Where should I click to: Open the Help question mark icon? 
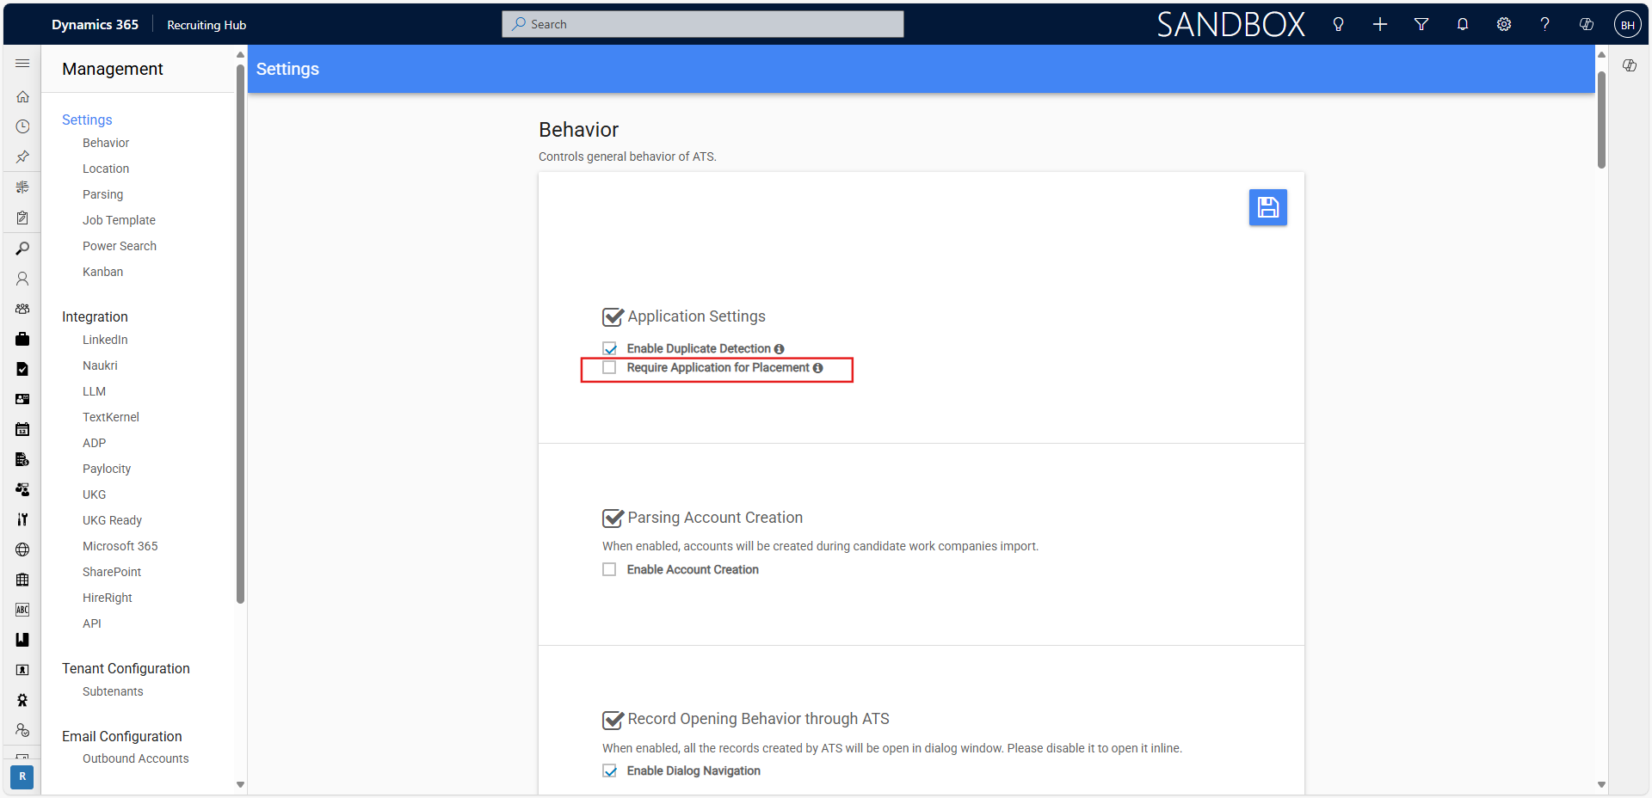[1545, 24]
